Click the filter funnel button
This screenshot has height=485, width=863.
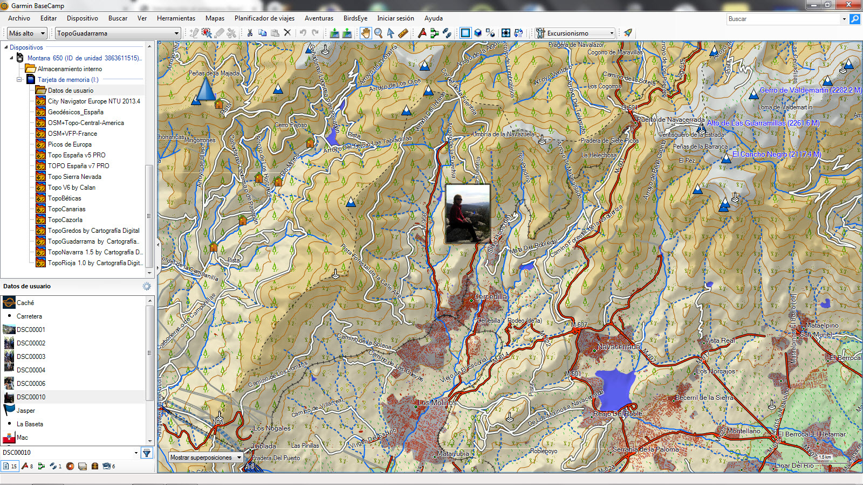tap(147, 453)
